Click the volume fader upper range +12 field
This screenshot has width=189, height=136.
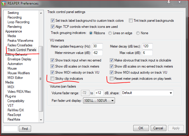99,93
